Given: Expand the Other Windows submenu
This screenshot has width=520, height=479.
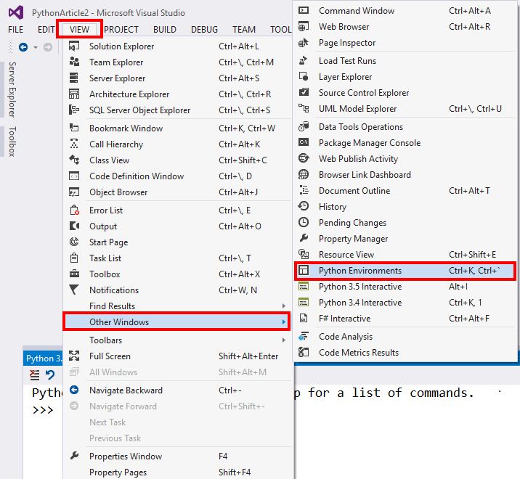Looking at the screenshot, I should pyautogui.click(x=177, y=322).
